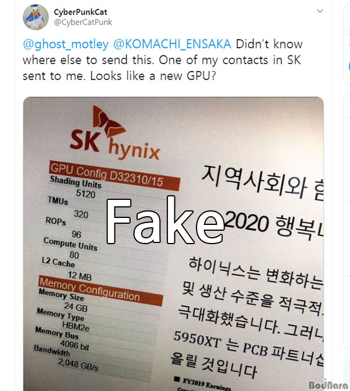
Task: Expand the tweet options chevron menu
Action: [x=320, y=11]
